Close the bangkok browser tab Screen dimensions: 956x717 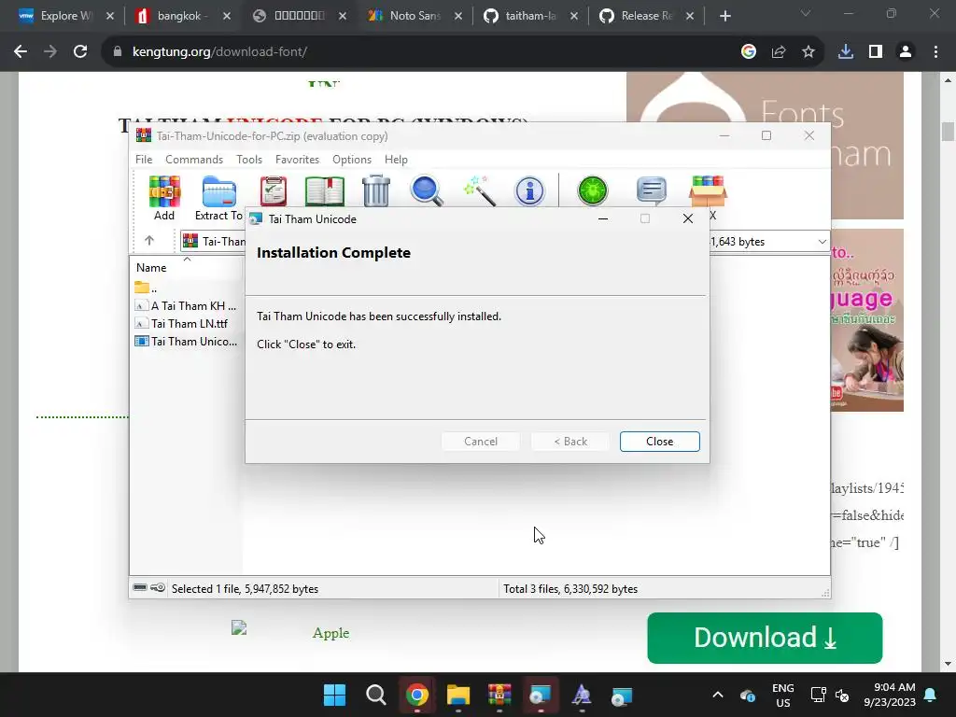tap(227, 16)
